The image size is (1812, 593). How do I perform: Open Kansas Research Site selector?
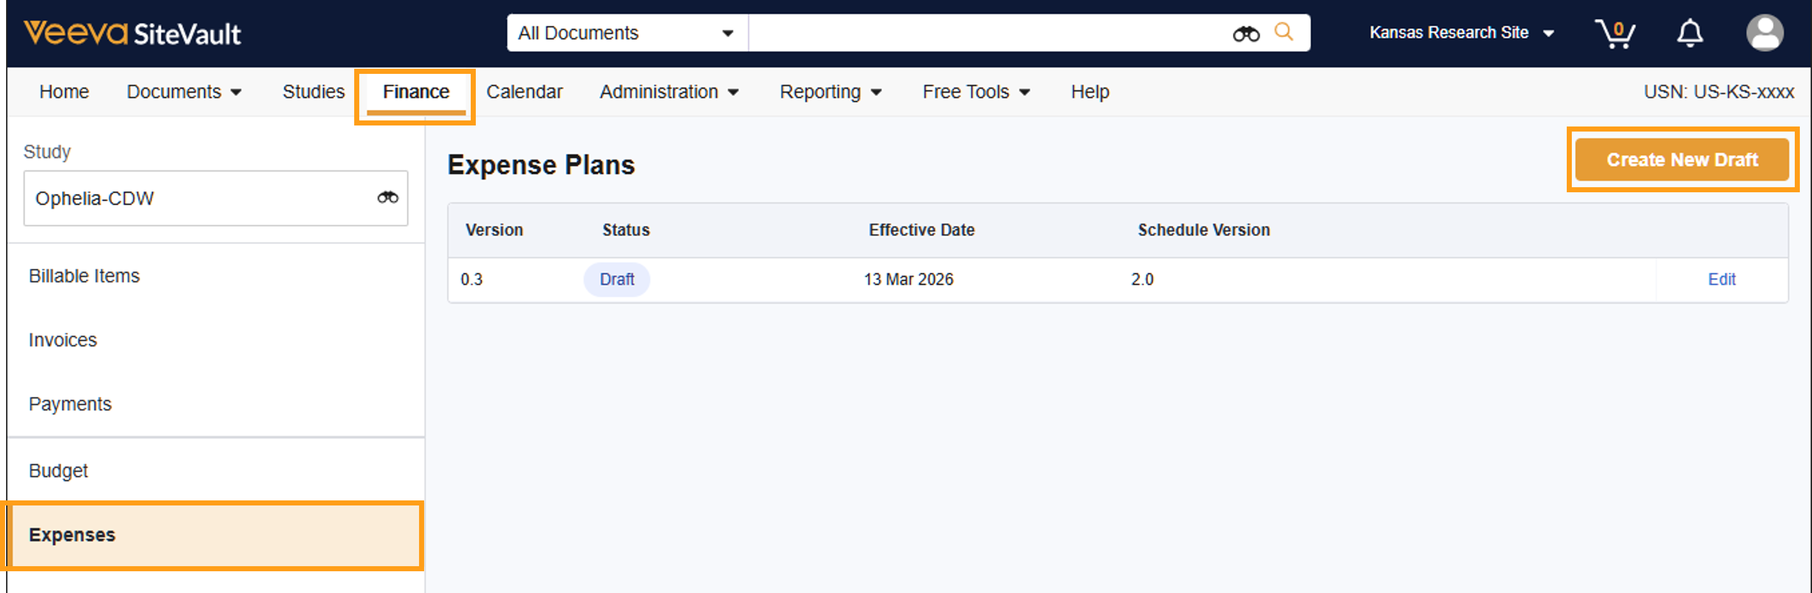1461,33
